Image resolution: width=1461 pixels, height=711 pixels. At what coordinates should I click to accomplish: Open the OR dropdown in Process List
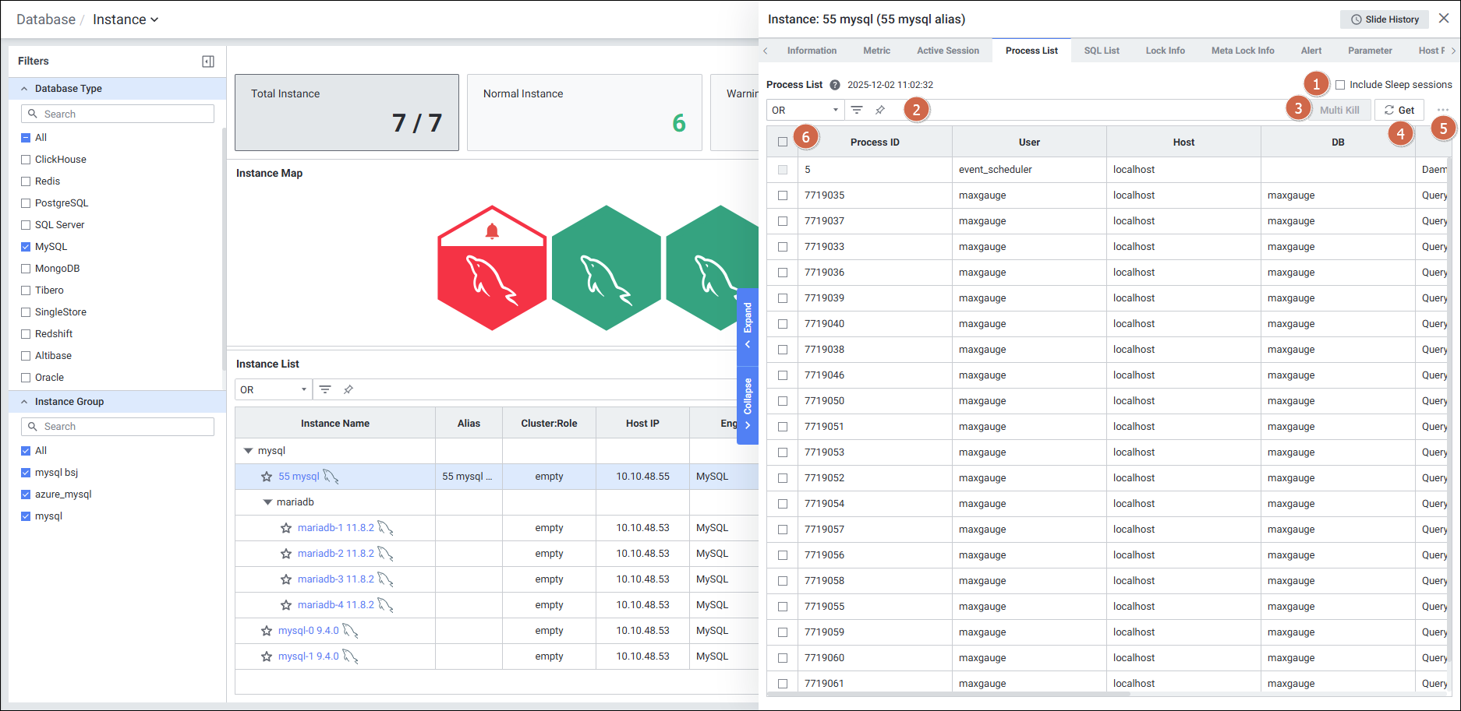(x=805, y=110)
